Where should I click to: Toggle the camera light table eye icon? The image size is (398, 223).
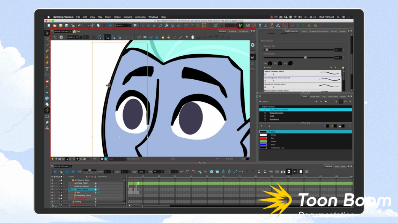[x=252, y=45]
